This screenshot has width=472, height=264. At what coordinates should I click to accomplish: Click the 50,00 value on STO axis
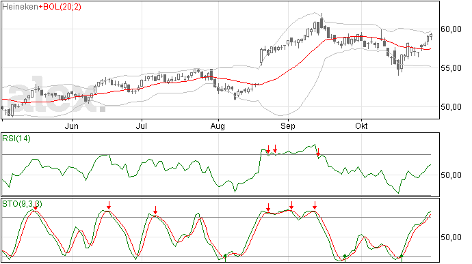click(451, 237)
